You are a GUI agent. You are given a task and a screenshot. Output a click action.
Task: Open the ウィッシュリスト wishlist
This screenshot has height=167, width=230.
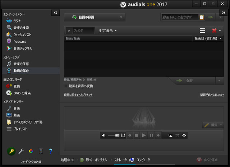click(19, 34)
